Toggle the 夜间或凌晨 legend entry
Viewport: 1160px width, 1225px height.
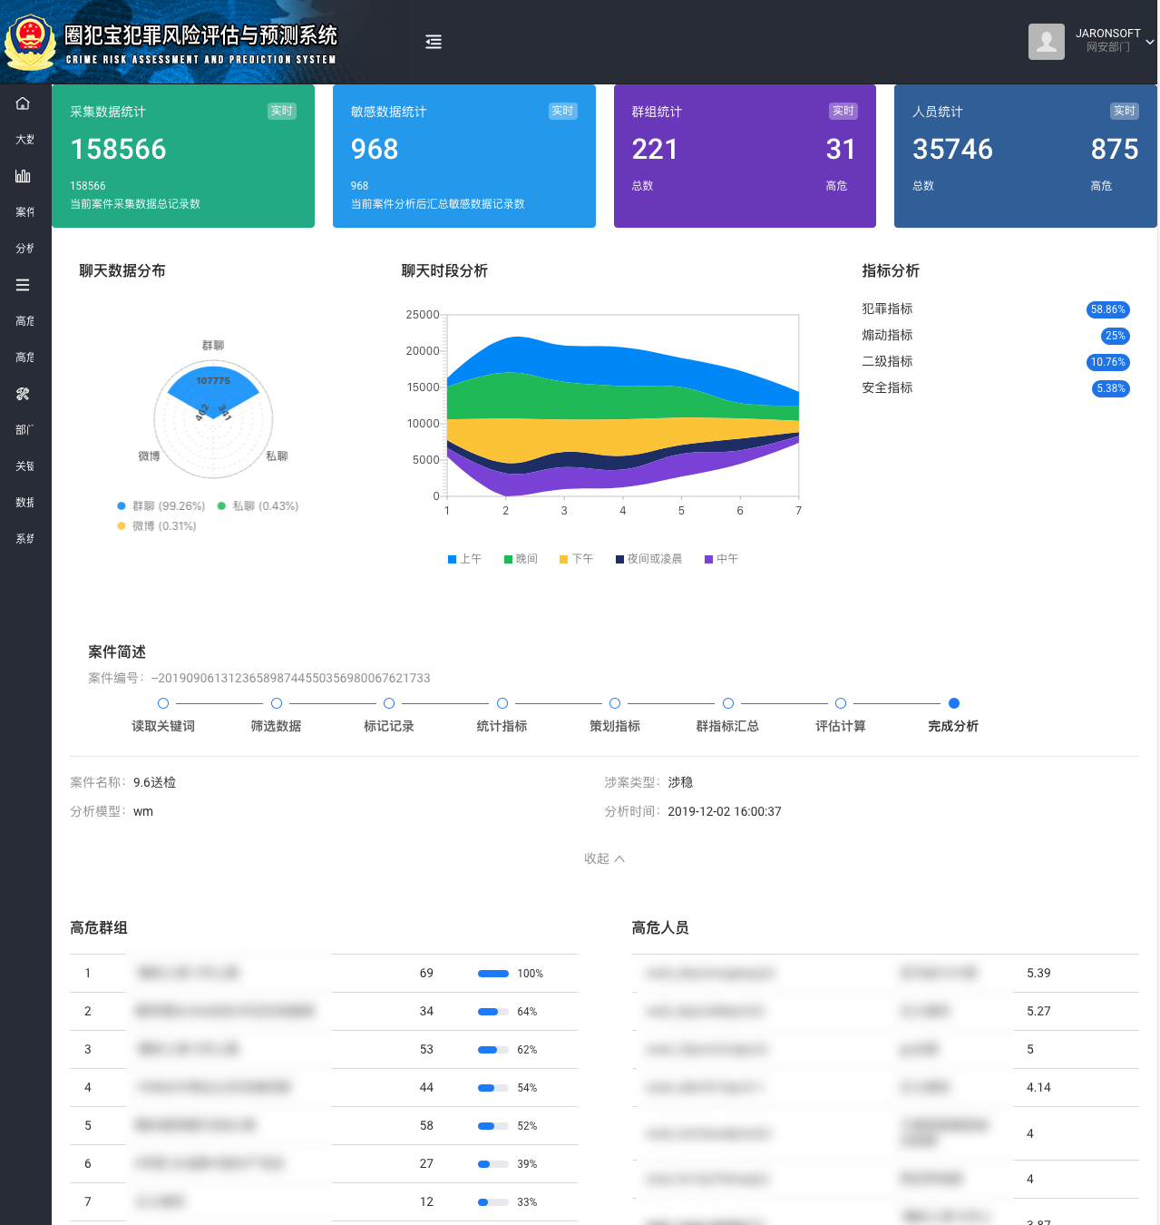(648, 559)
